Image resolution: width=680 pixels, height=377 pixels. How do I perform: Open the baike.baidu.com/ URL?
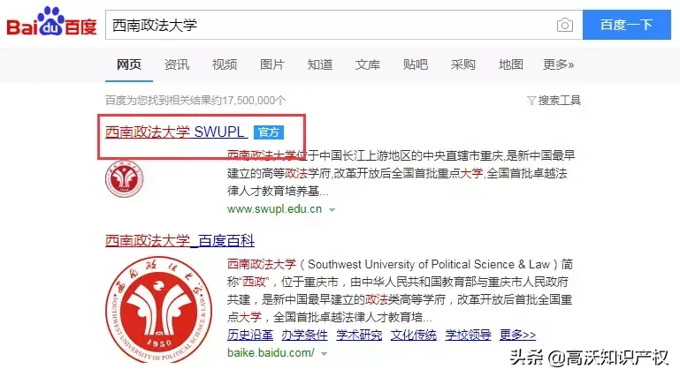271,353
